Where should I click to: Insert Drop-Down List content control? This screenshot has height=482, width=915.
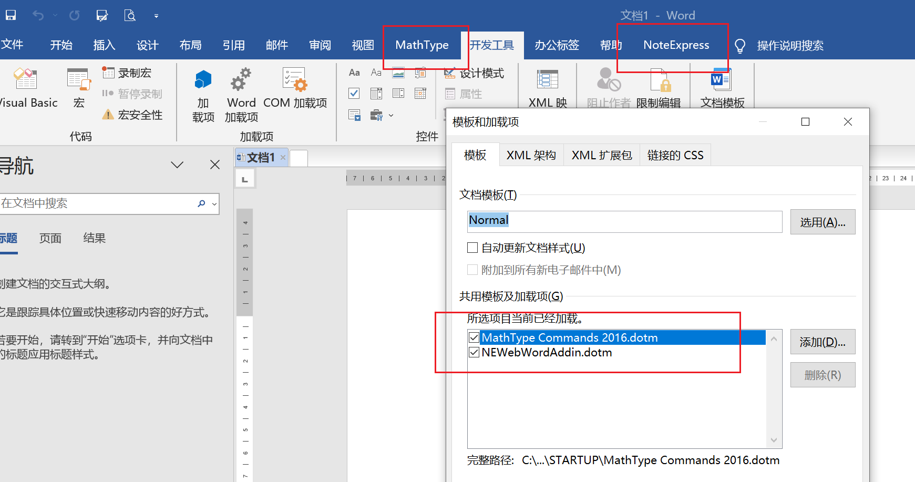point(398,94)
